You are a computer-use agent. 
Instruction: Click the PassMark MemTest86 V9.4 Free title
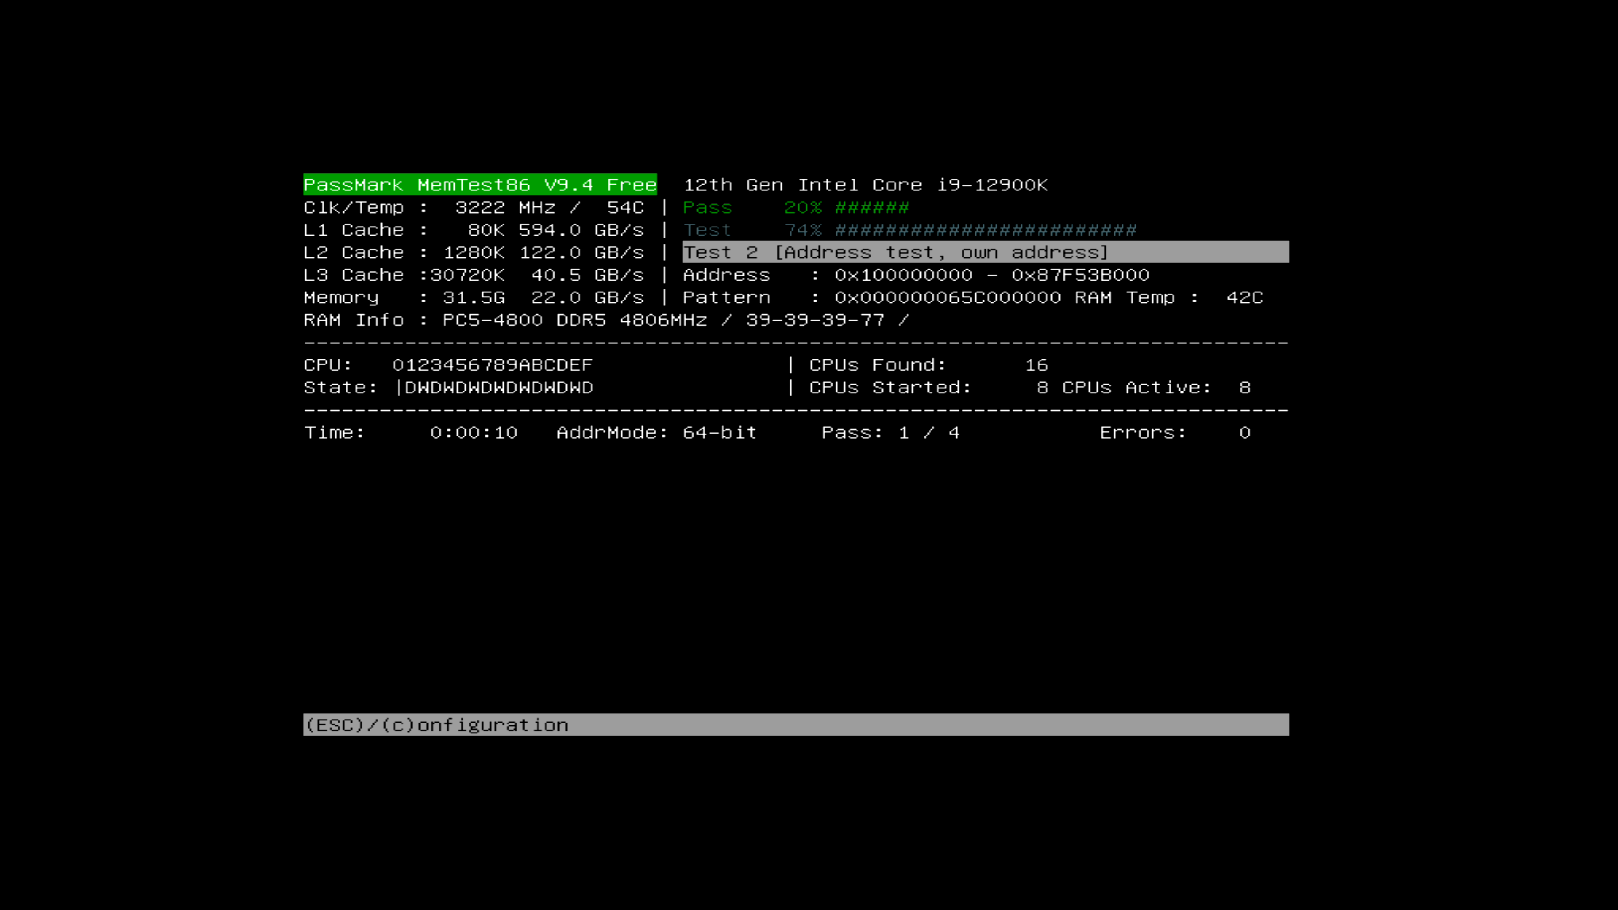(480, 185)
